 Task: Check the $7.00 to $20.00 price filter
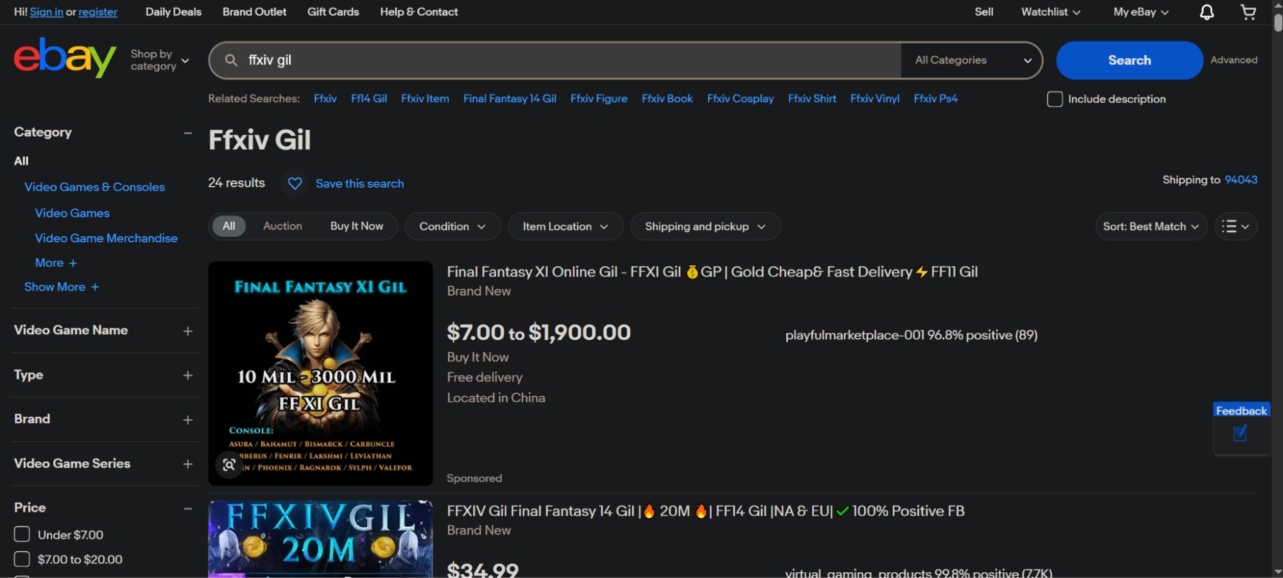click(22, 559)
